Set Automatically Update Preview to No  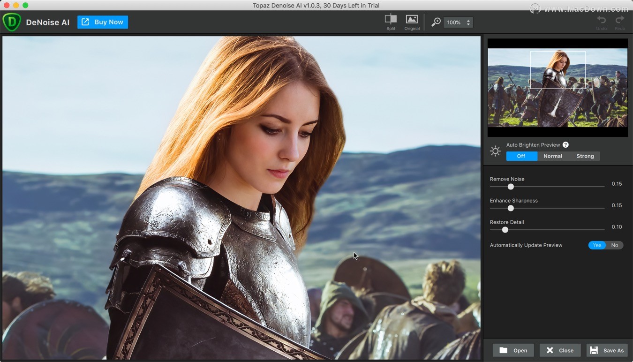click(x=615, y=245)
